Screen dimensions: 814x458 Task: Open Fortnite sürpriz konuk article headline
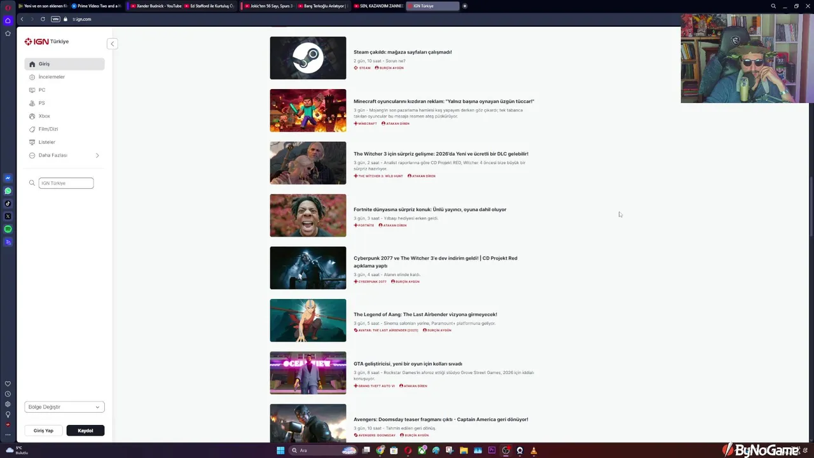(x=430, y=209)
